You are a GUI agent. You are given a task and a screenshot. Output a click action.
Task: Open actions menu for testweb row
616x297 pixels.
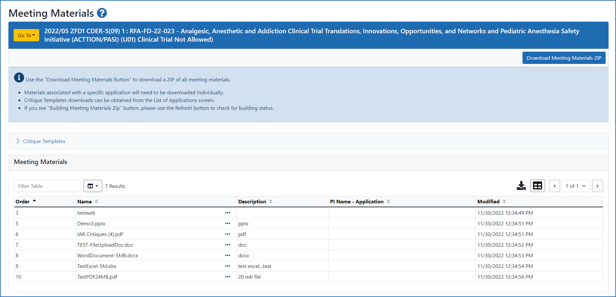coord(227,213)
